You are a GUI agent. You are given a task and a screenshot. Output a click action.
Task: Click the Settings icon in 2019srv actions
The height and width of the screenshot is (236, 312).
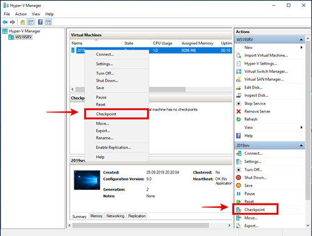[239, 162]
